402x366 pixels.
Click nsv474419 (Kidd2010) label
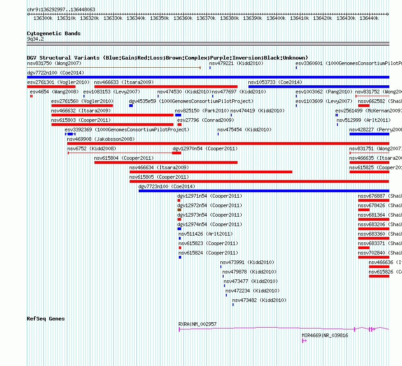click(x=257, y=111)
